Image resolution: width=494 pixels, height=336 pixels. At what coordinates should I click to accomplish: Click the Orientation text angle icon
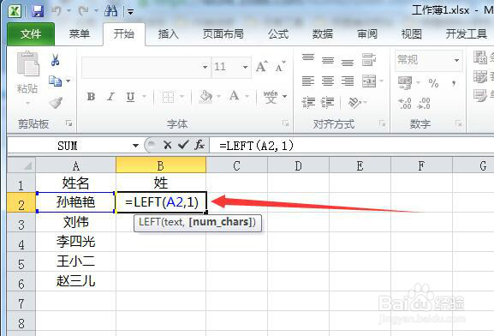point(354,103)
